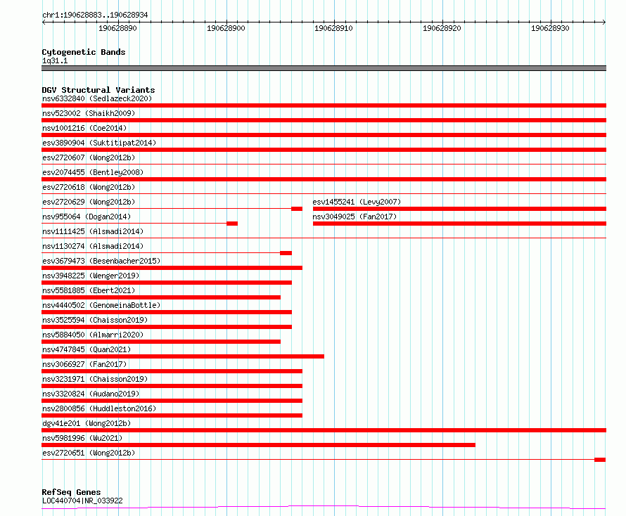Select esv2720629 (Wong2012b) label
This screenshot has width=626, height=516.
click(x=89, y=202)
